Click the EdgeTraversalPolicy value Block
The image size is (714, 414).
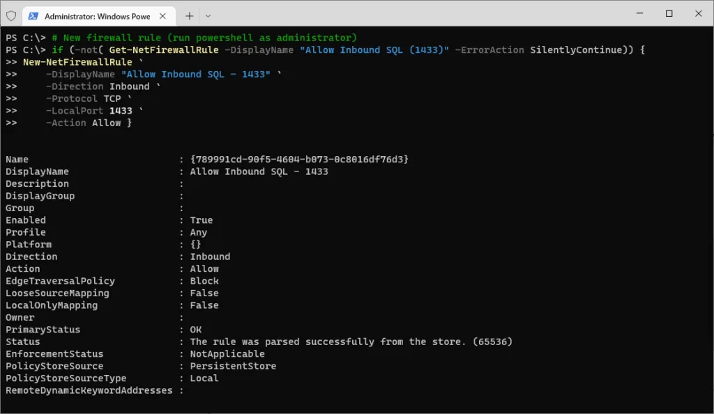coord(204,281)
